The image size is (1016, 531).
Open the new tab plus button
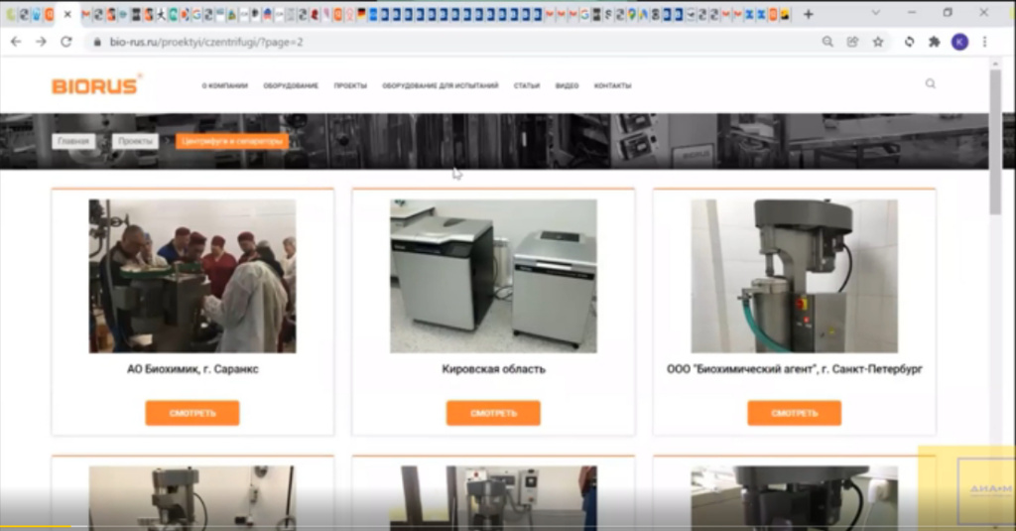[809, 14]
